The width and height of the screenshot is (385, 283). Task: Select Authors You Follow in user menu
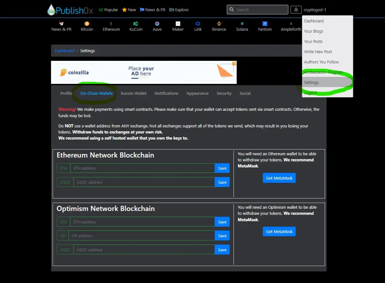[327, 62]
